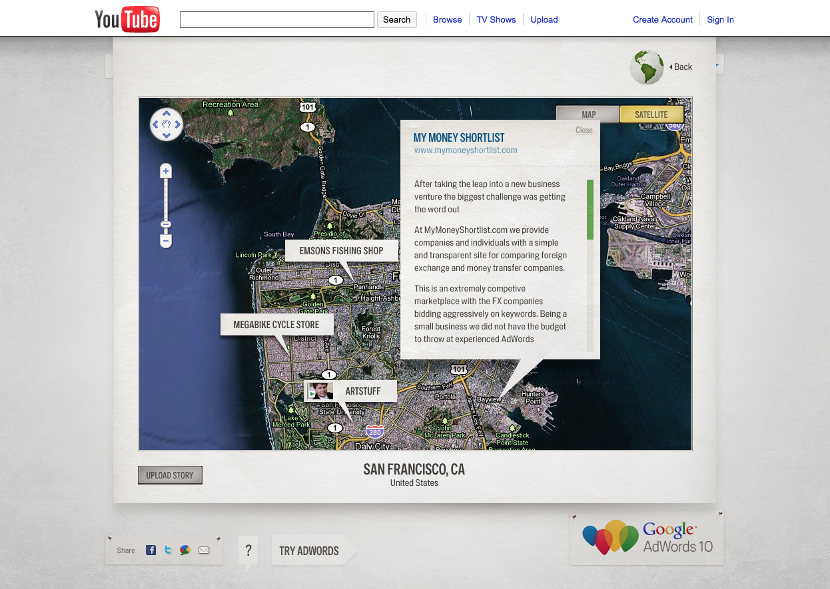Share on Facebook
830x589 pixels.
coord(151,550)
